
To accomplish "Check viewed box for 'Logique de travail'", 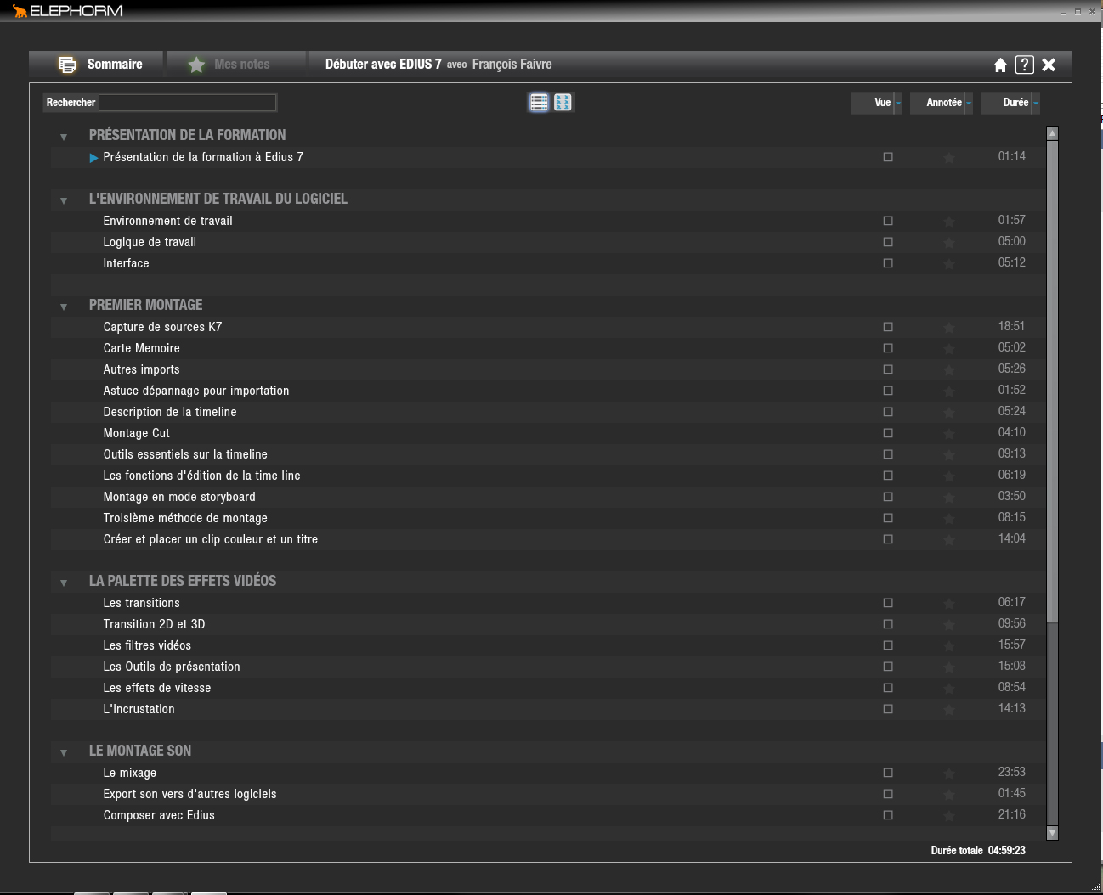I will point(888,242).
